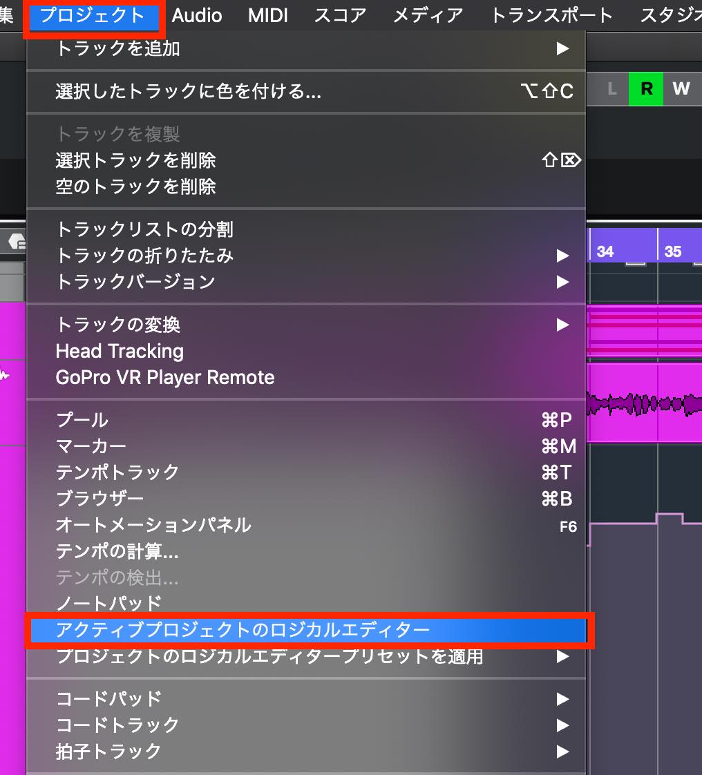Select the magenta MIDI part in the timeline
The height and width of the screenshot is (775, 702).
tap(644, 331)
